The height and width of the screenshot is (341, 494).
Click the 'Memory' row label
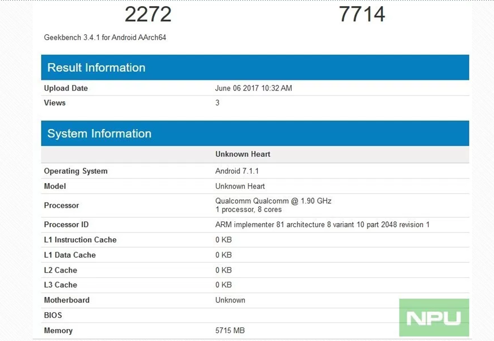tap(58, 331)
